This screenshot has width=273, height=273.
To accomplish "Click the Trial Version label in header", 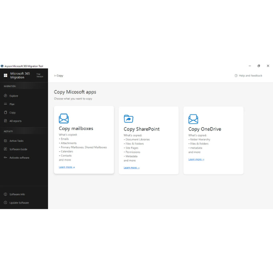I will [x=40, y=75].
